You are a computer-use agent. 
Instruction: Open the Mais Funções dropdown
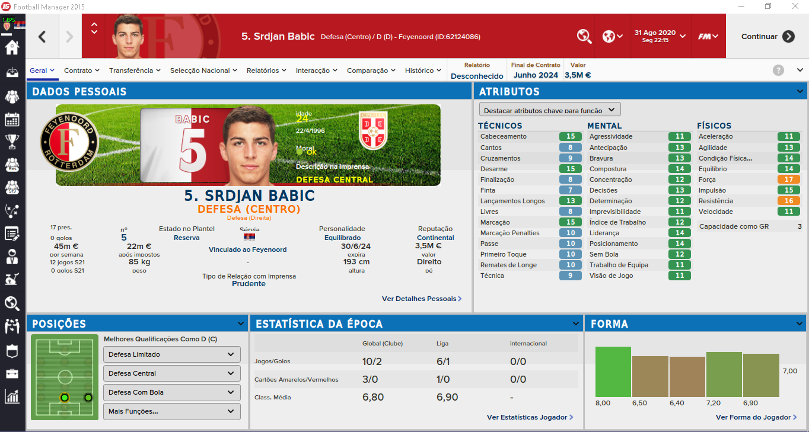point(172,411)
